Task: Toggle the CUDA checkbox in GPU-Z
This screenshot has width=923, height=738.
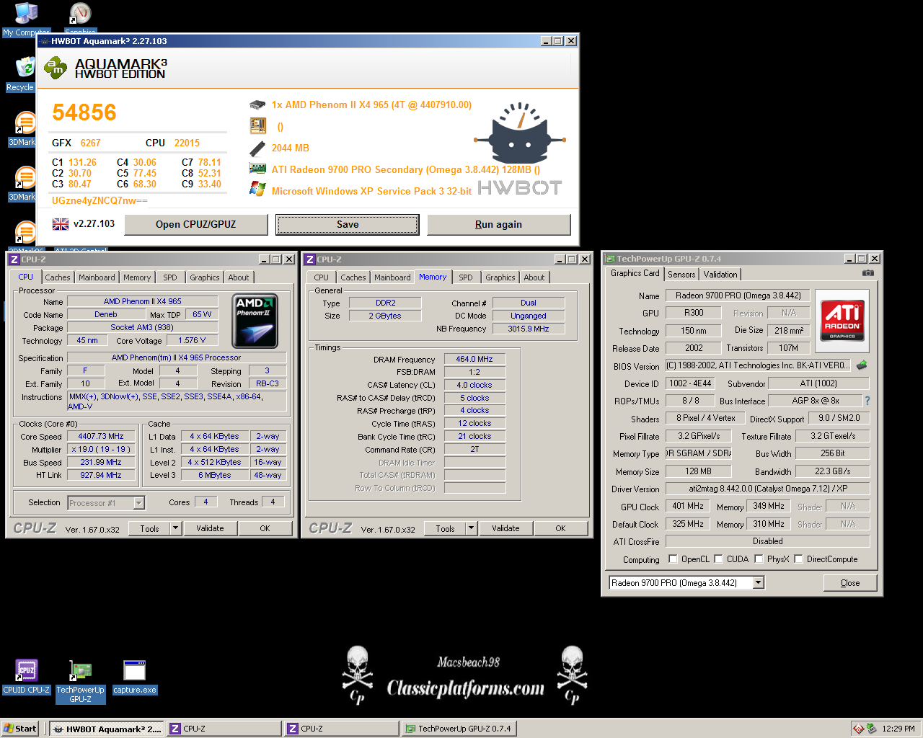Action: pos(718,559)
